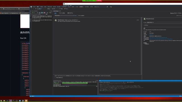Click the search field in Solution Explorer

[39, 14]
